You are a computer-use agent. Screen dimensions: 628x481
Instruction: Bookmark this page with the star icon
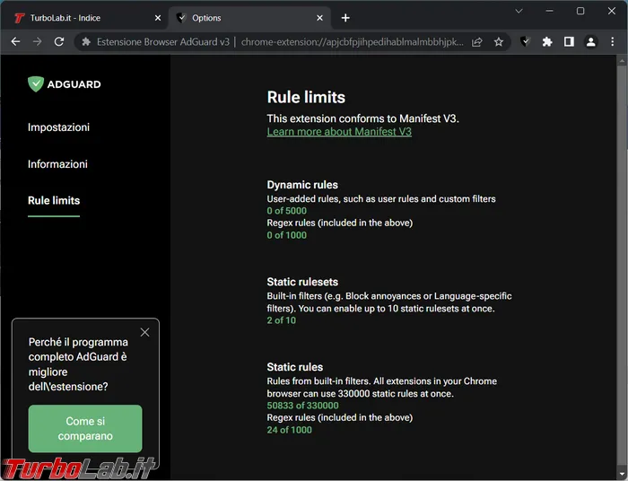[499, 41]
